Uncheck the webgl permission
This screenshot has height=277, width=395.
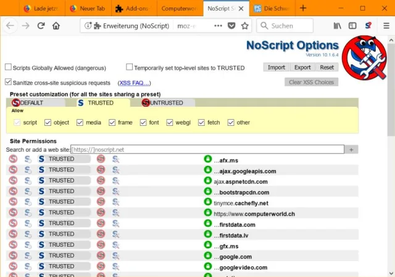170,122
